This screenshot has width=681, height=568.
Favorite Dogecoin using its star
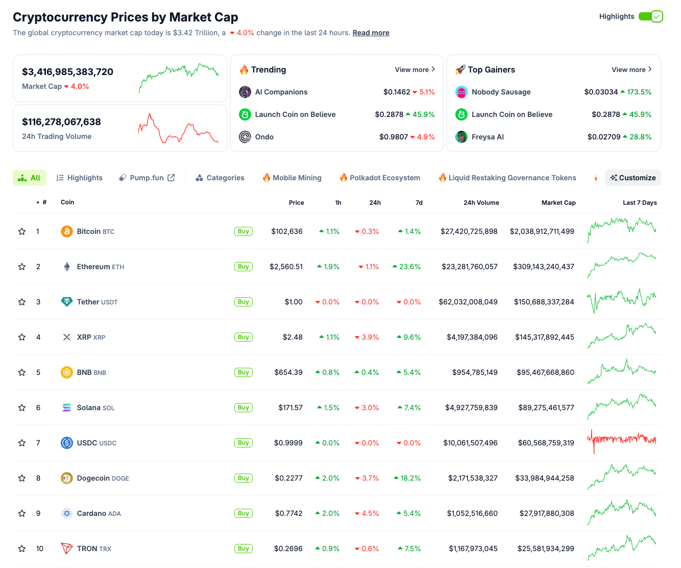[22, 478]
